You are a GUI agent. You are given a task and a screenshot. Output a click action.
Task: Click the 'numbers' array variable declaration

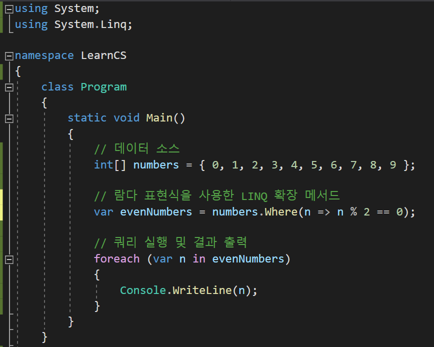click(x=156, y=165)
